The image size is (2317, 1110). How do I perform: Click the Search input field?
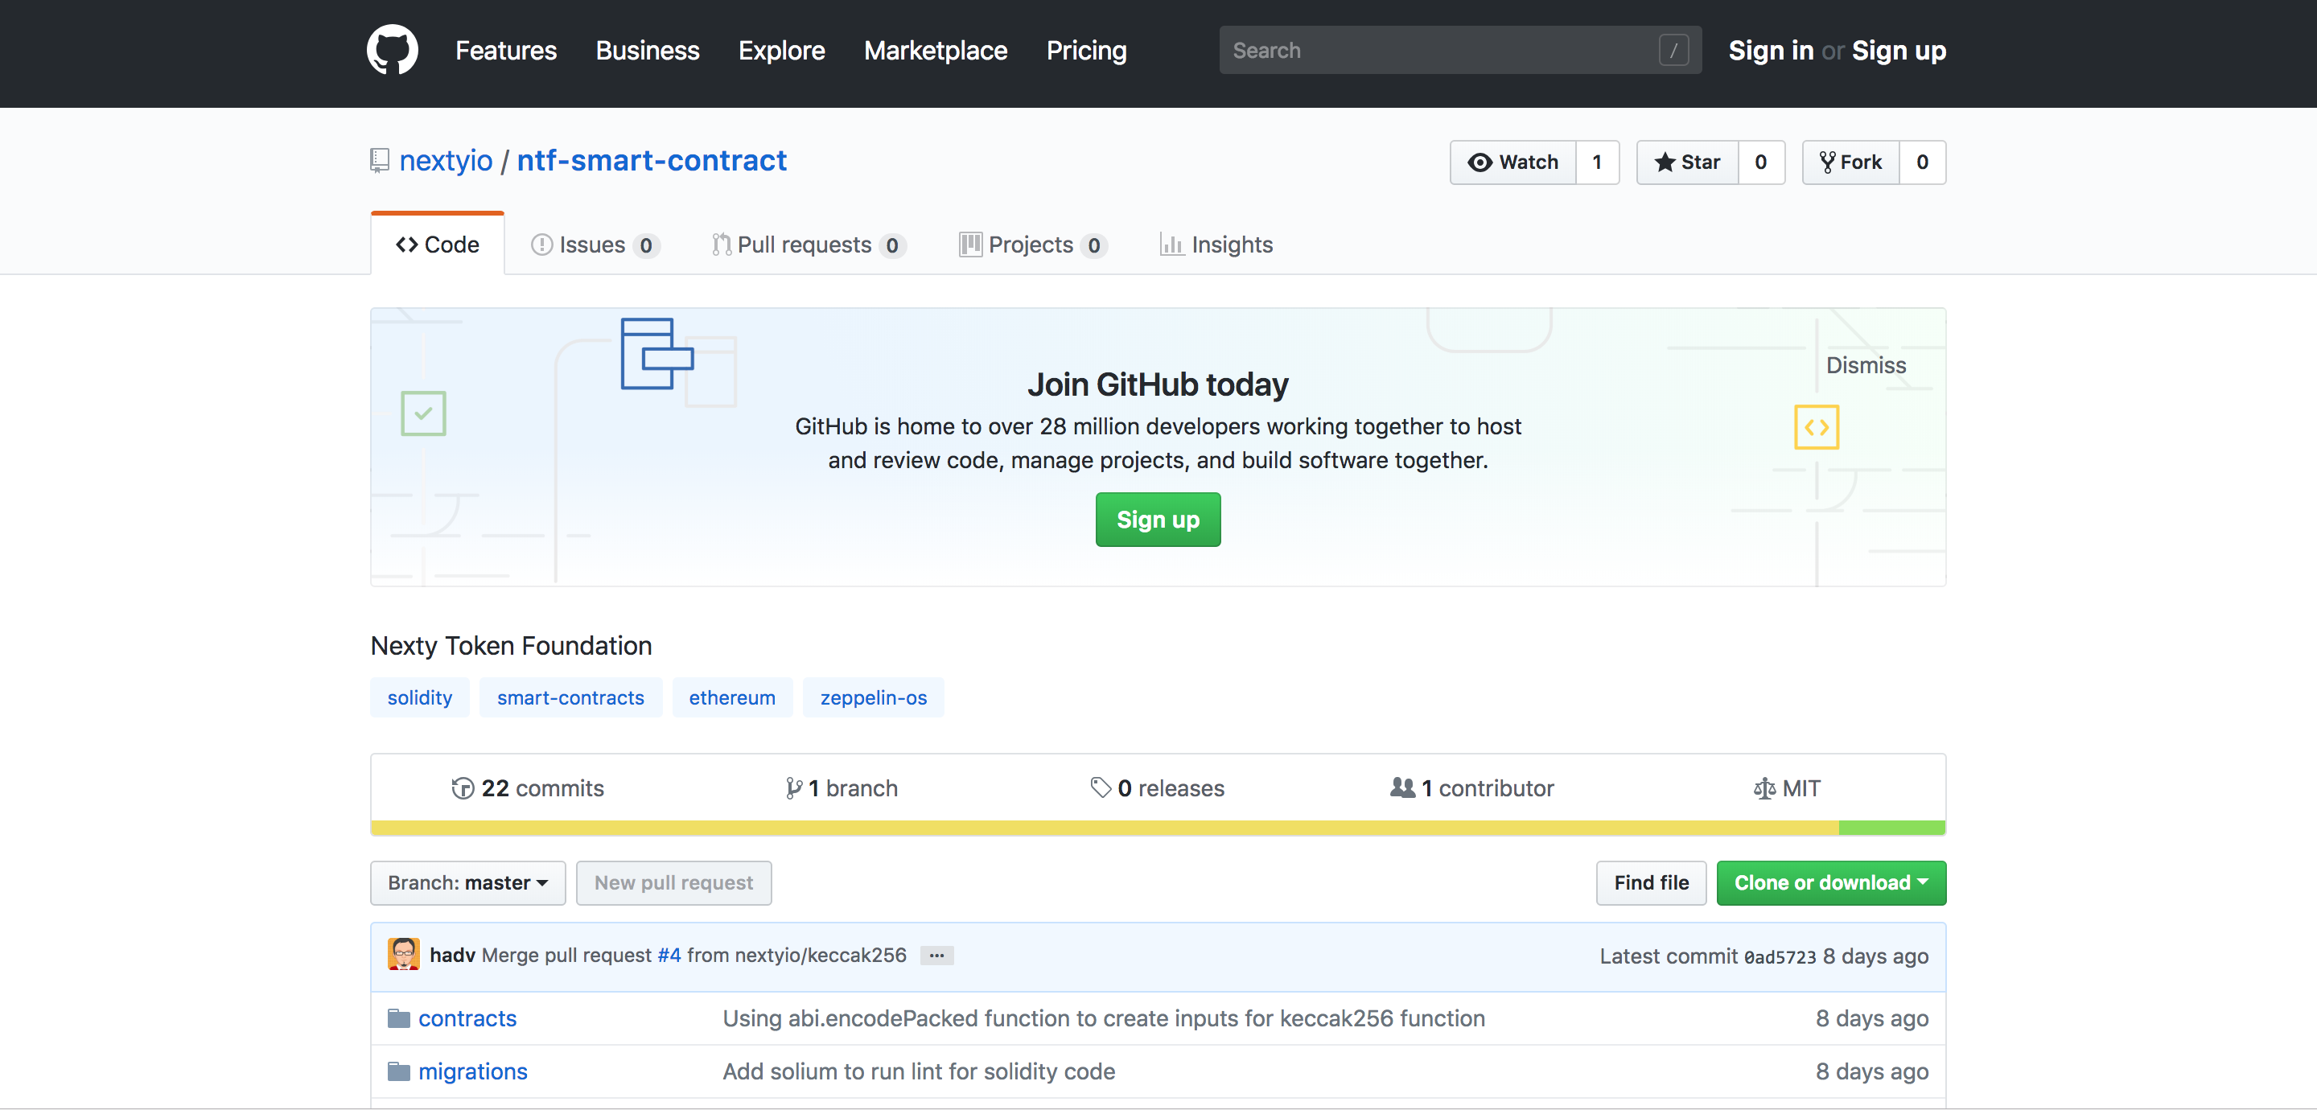(x=1439, y=51)
